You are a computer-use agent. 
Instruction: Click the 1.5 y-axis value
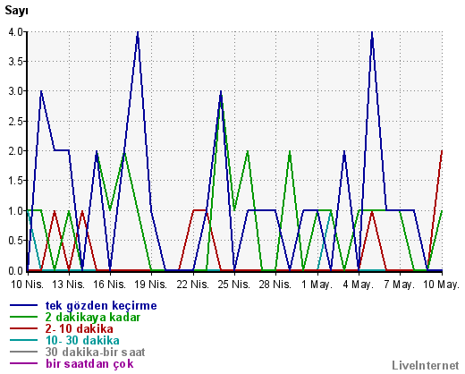[x=16, y=181]
